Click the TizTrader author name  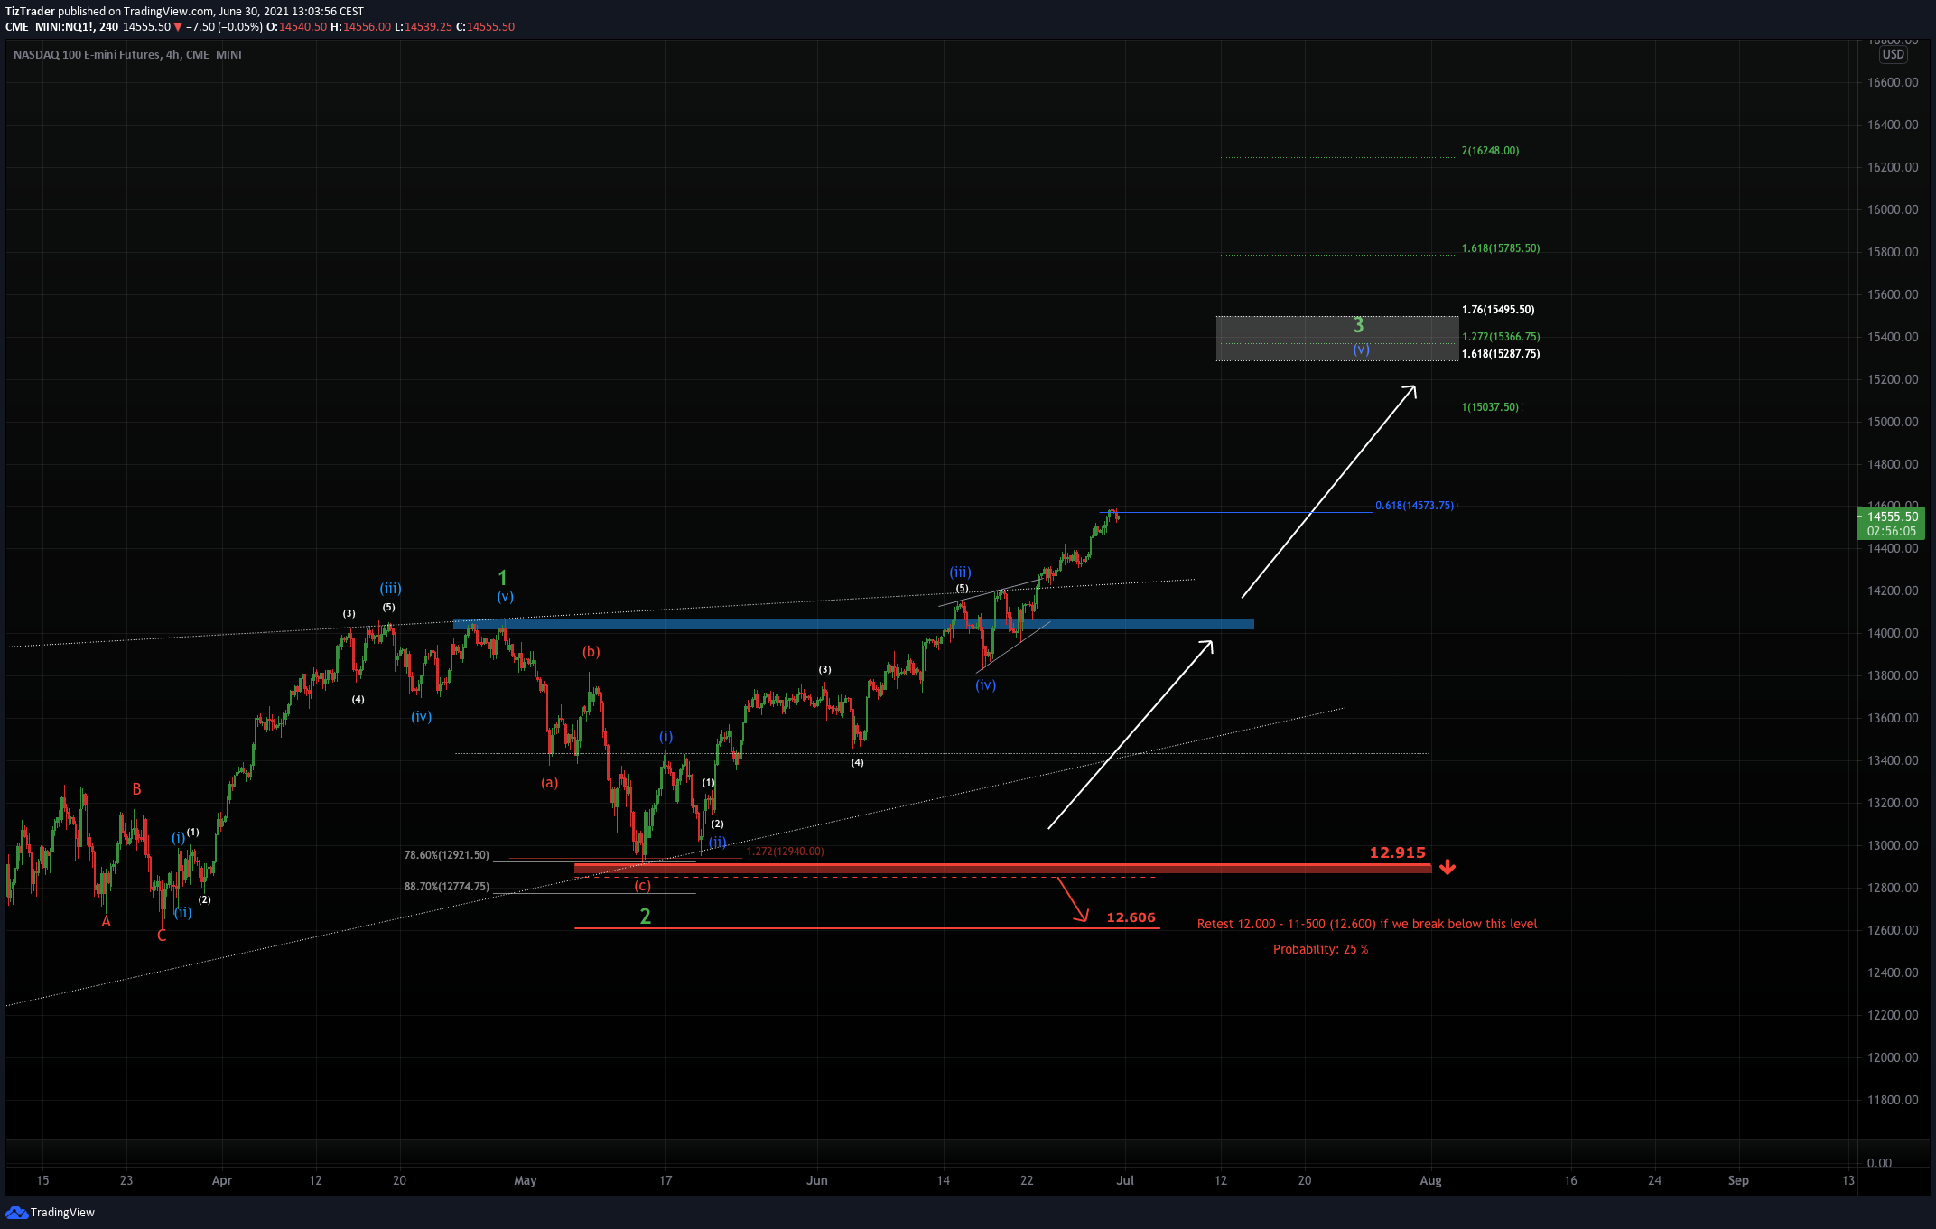coord(30,12)
